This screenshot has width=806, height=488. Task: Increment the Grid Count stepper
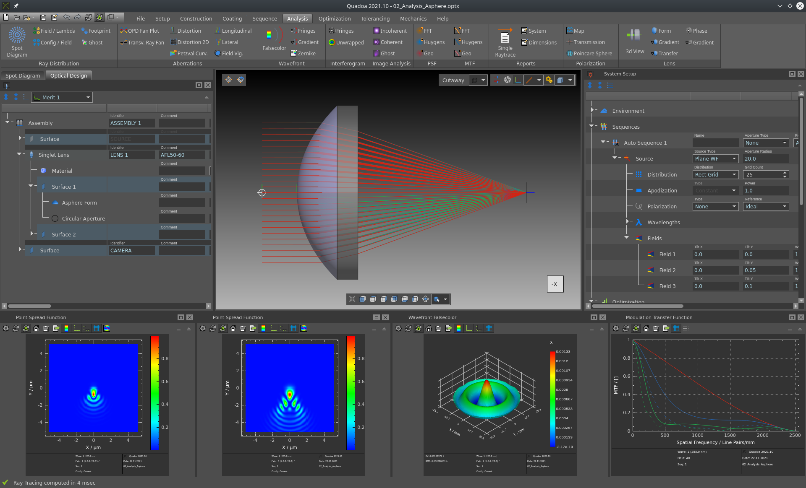[x=785, y=172]
